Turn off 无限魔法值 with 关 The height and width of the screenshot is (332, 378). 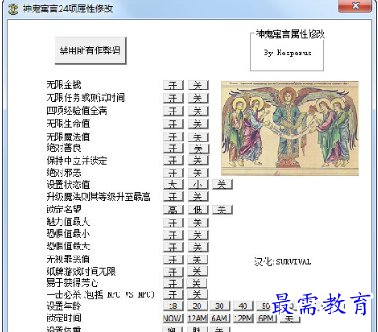[198, 137]
